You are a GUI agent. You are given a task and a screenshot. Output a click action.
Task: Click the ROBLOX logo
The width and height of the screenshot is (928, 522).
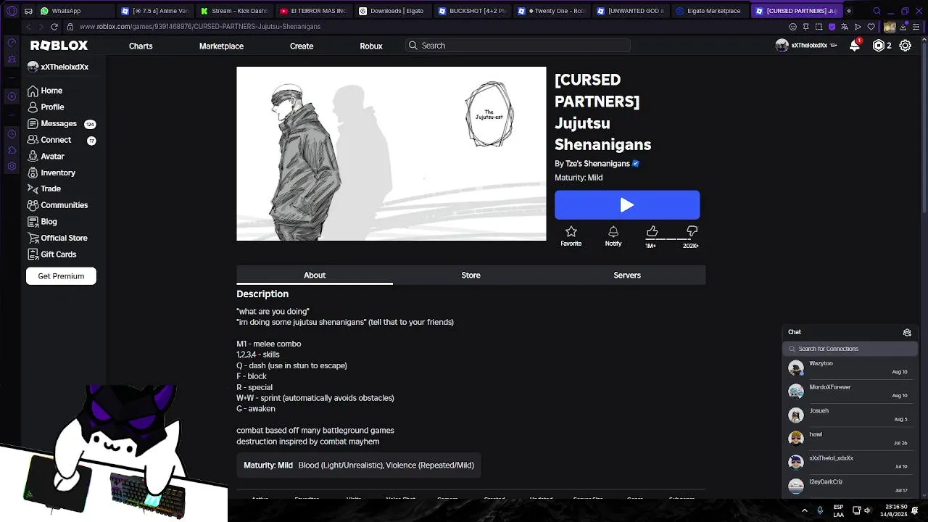pos(59,45)
